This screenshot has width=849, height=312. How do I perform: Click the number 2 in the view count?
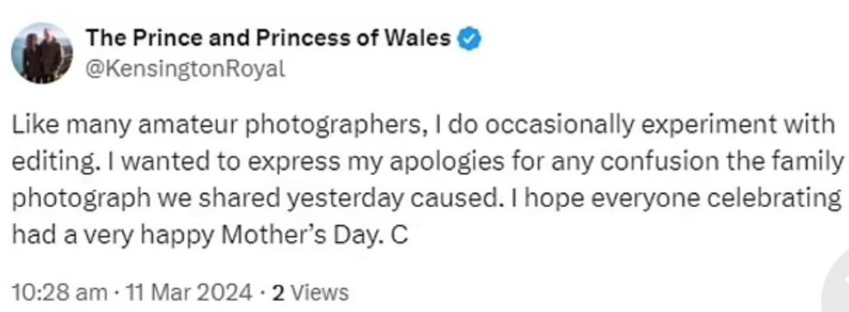[277, 293]
